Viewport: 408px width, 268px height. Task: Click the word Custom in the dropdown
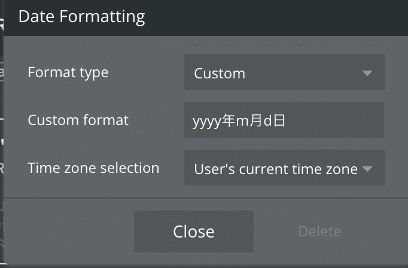pos(220,74)
